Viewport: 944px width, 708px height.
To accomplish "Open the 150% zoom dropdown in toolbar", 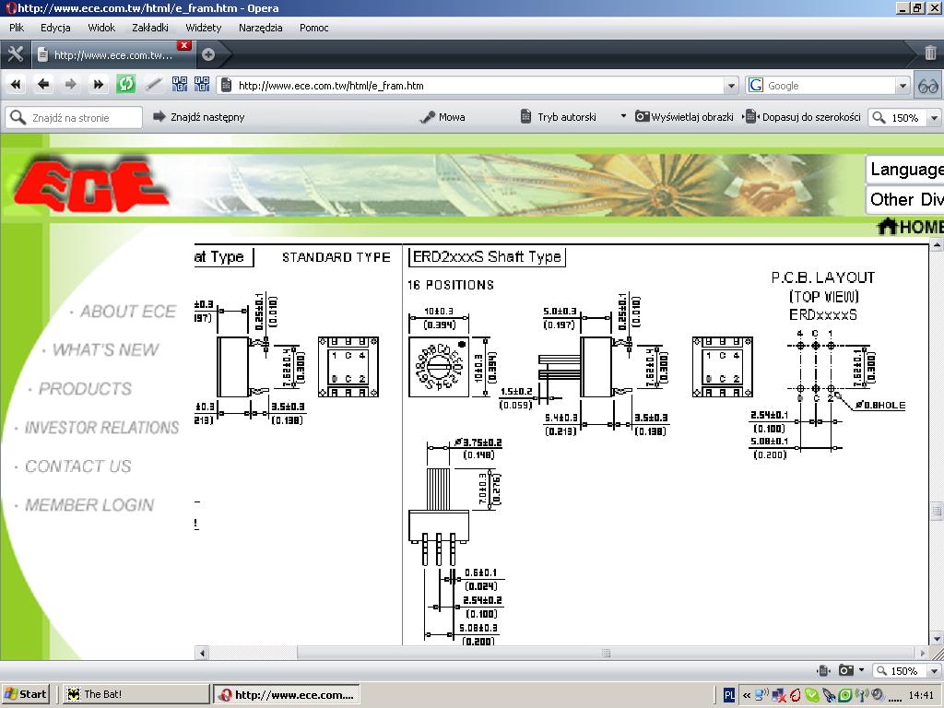I will [x=934, y=118].
